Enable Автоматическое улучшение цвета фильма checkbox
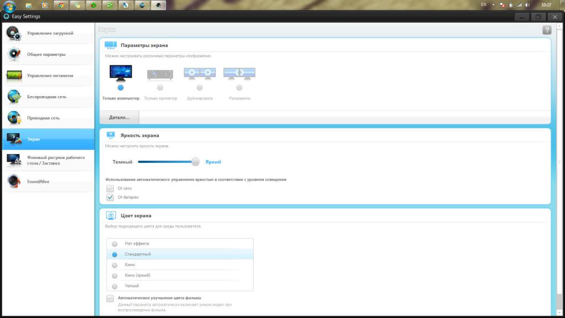The height and width of the screenshot is (318, 565). coord(110,298)
